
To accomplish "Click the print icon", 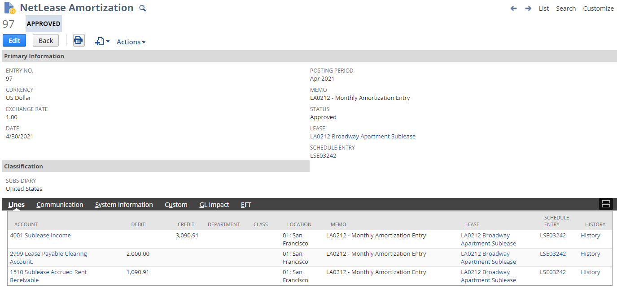I will tap(79, 40).
